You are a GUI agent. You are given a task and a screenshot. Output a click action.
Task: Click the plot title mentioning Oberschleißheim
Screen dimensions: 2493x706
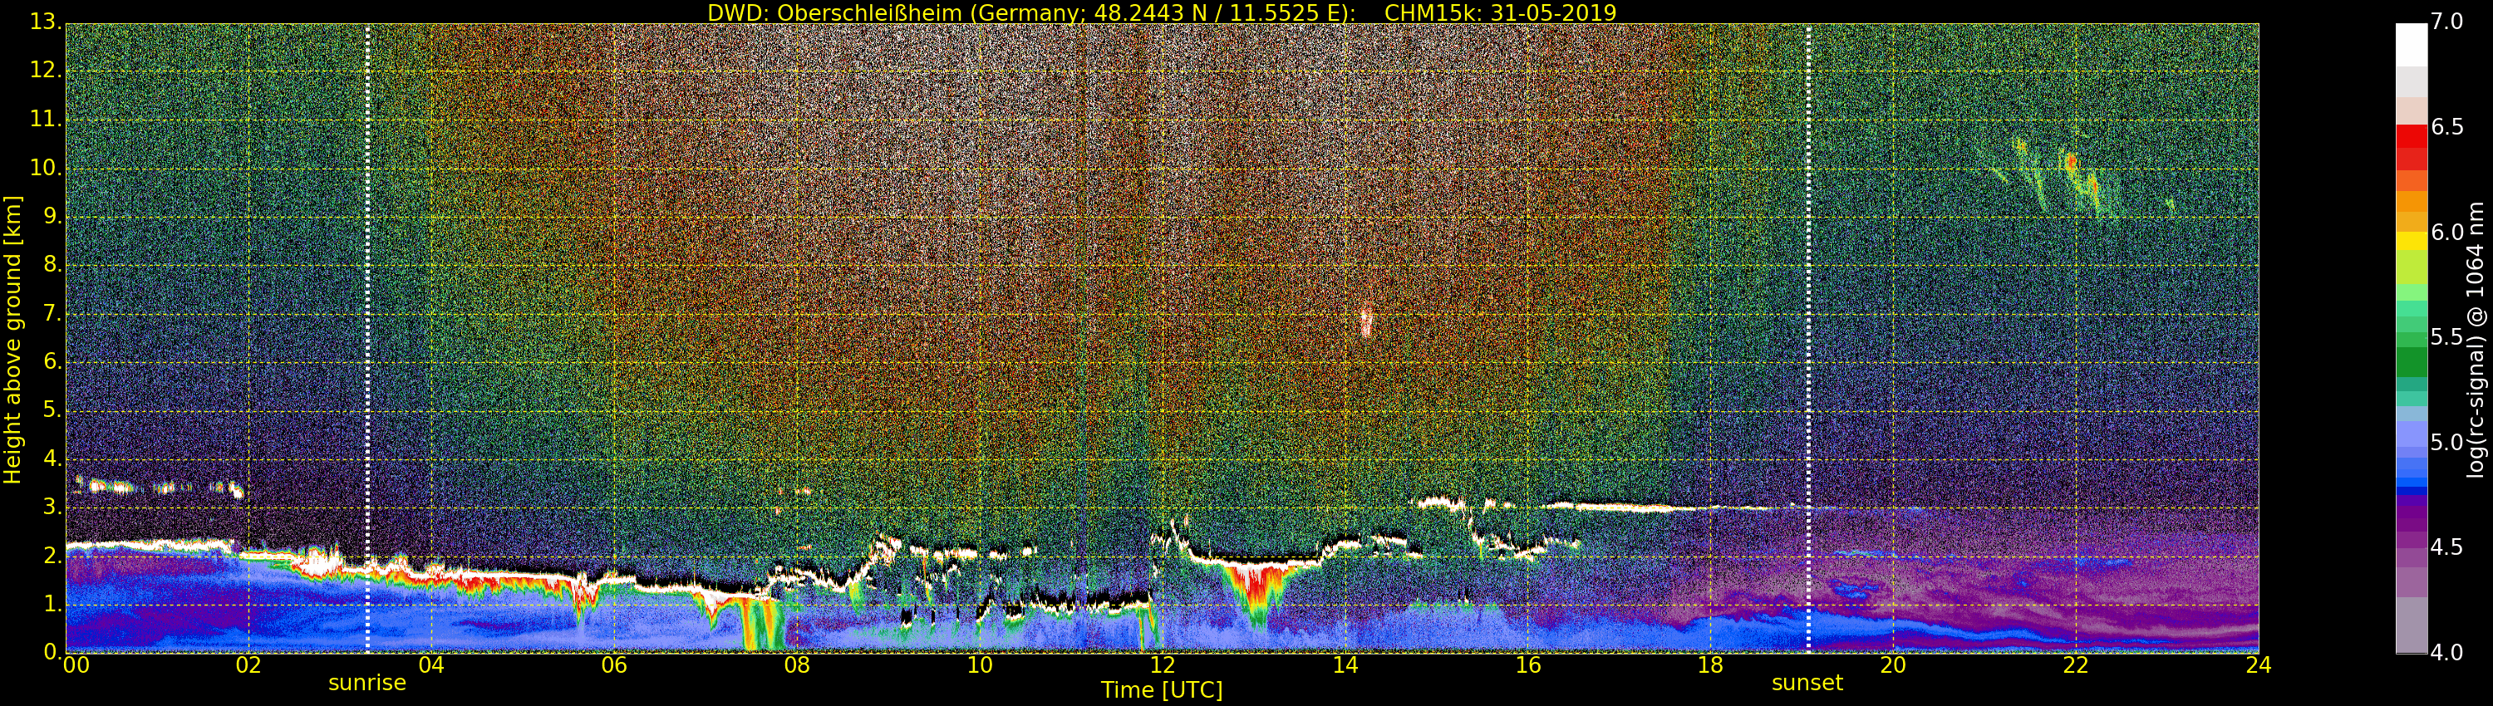pyautogui.click(x=1162, y=12)
